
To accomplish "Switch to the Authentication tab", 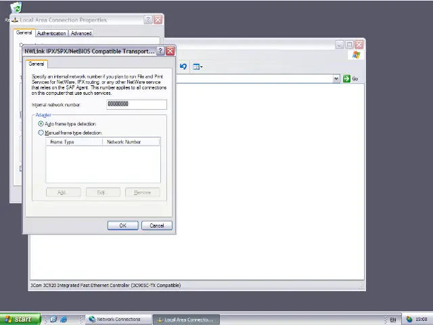I will [51, 33].
